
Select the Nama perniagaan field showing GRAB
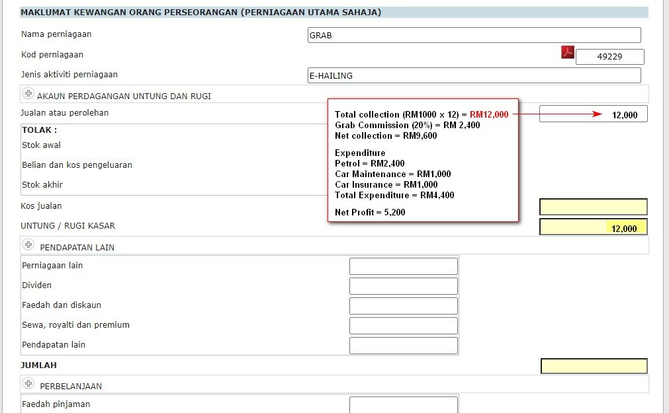tap(472, 34)
